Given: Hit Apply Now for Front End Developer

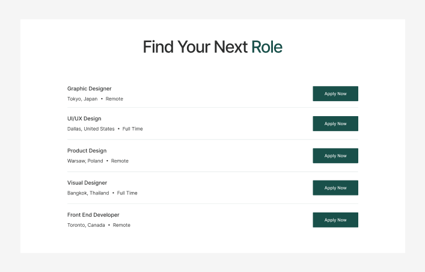Looking at the screenshot, I should click(x=335, y=220).
